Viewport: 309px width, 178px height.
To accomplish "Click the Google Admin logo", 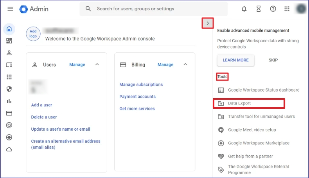I will click(x=34, y=9).
